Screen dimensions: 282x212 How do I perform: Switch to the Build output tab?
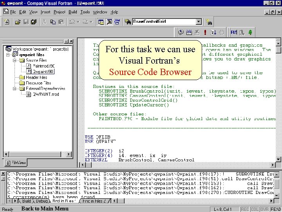click(26, 201)
